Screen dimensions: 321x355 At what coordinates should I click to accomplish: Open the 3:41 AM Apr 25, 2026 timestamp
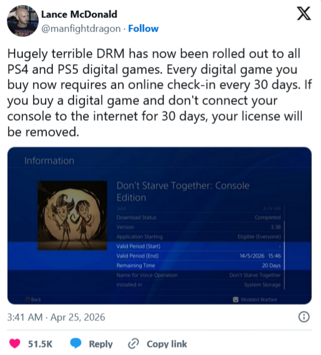pyautogui.click(x=56, y=317)
